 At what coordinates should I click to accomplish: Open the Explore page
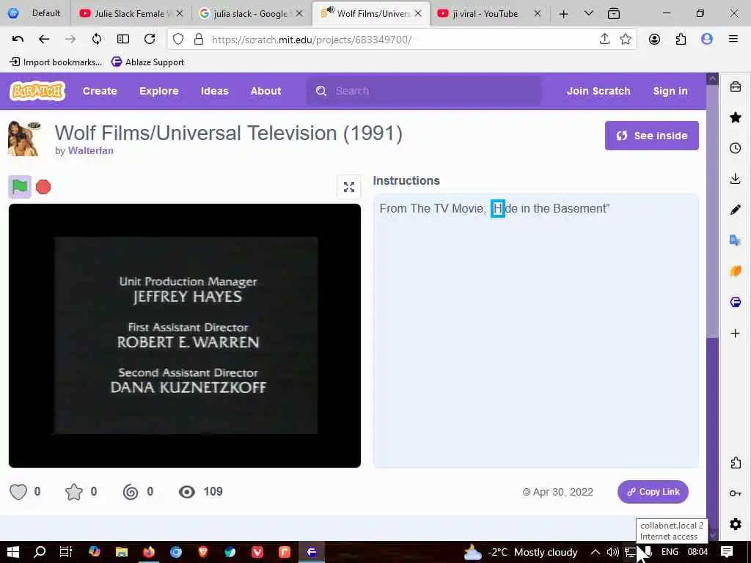pyautogui.click(x=159, y=91)
